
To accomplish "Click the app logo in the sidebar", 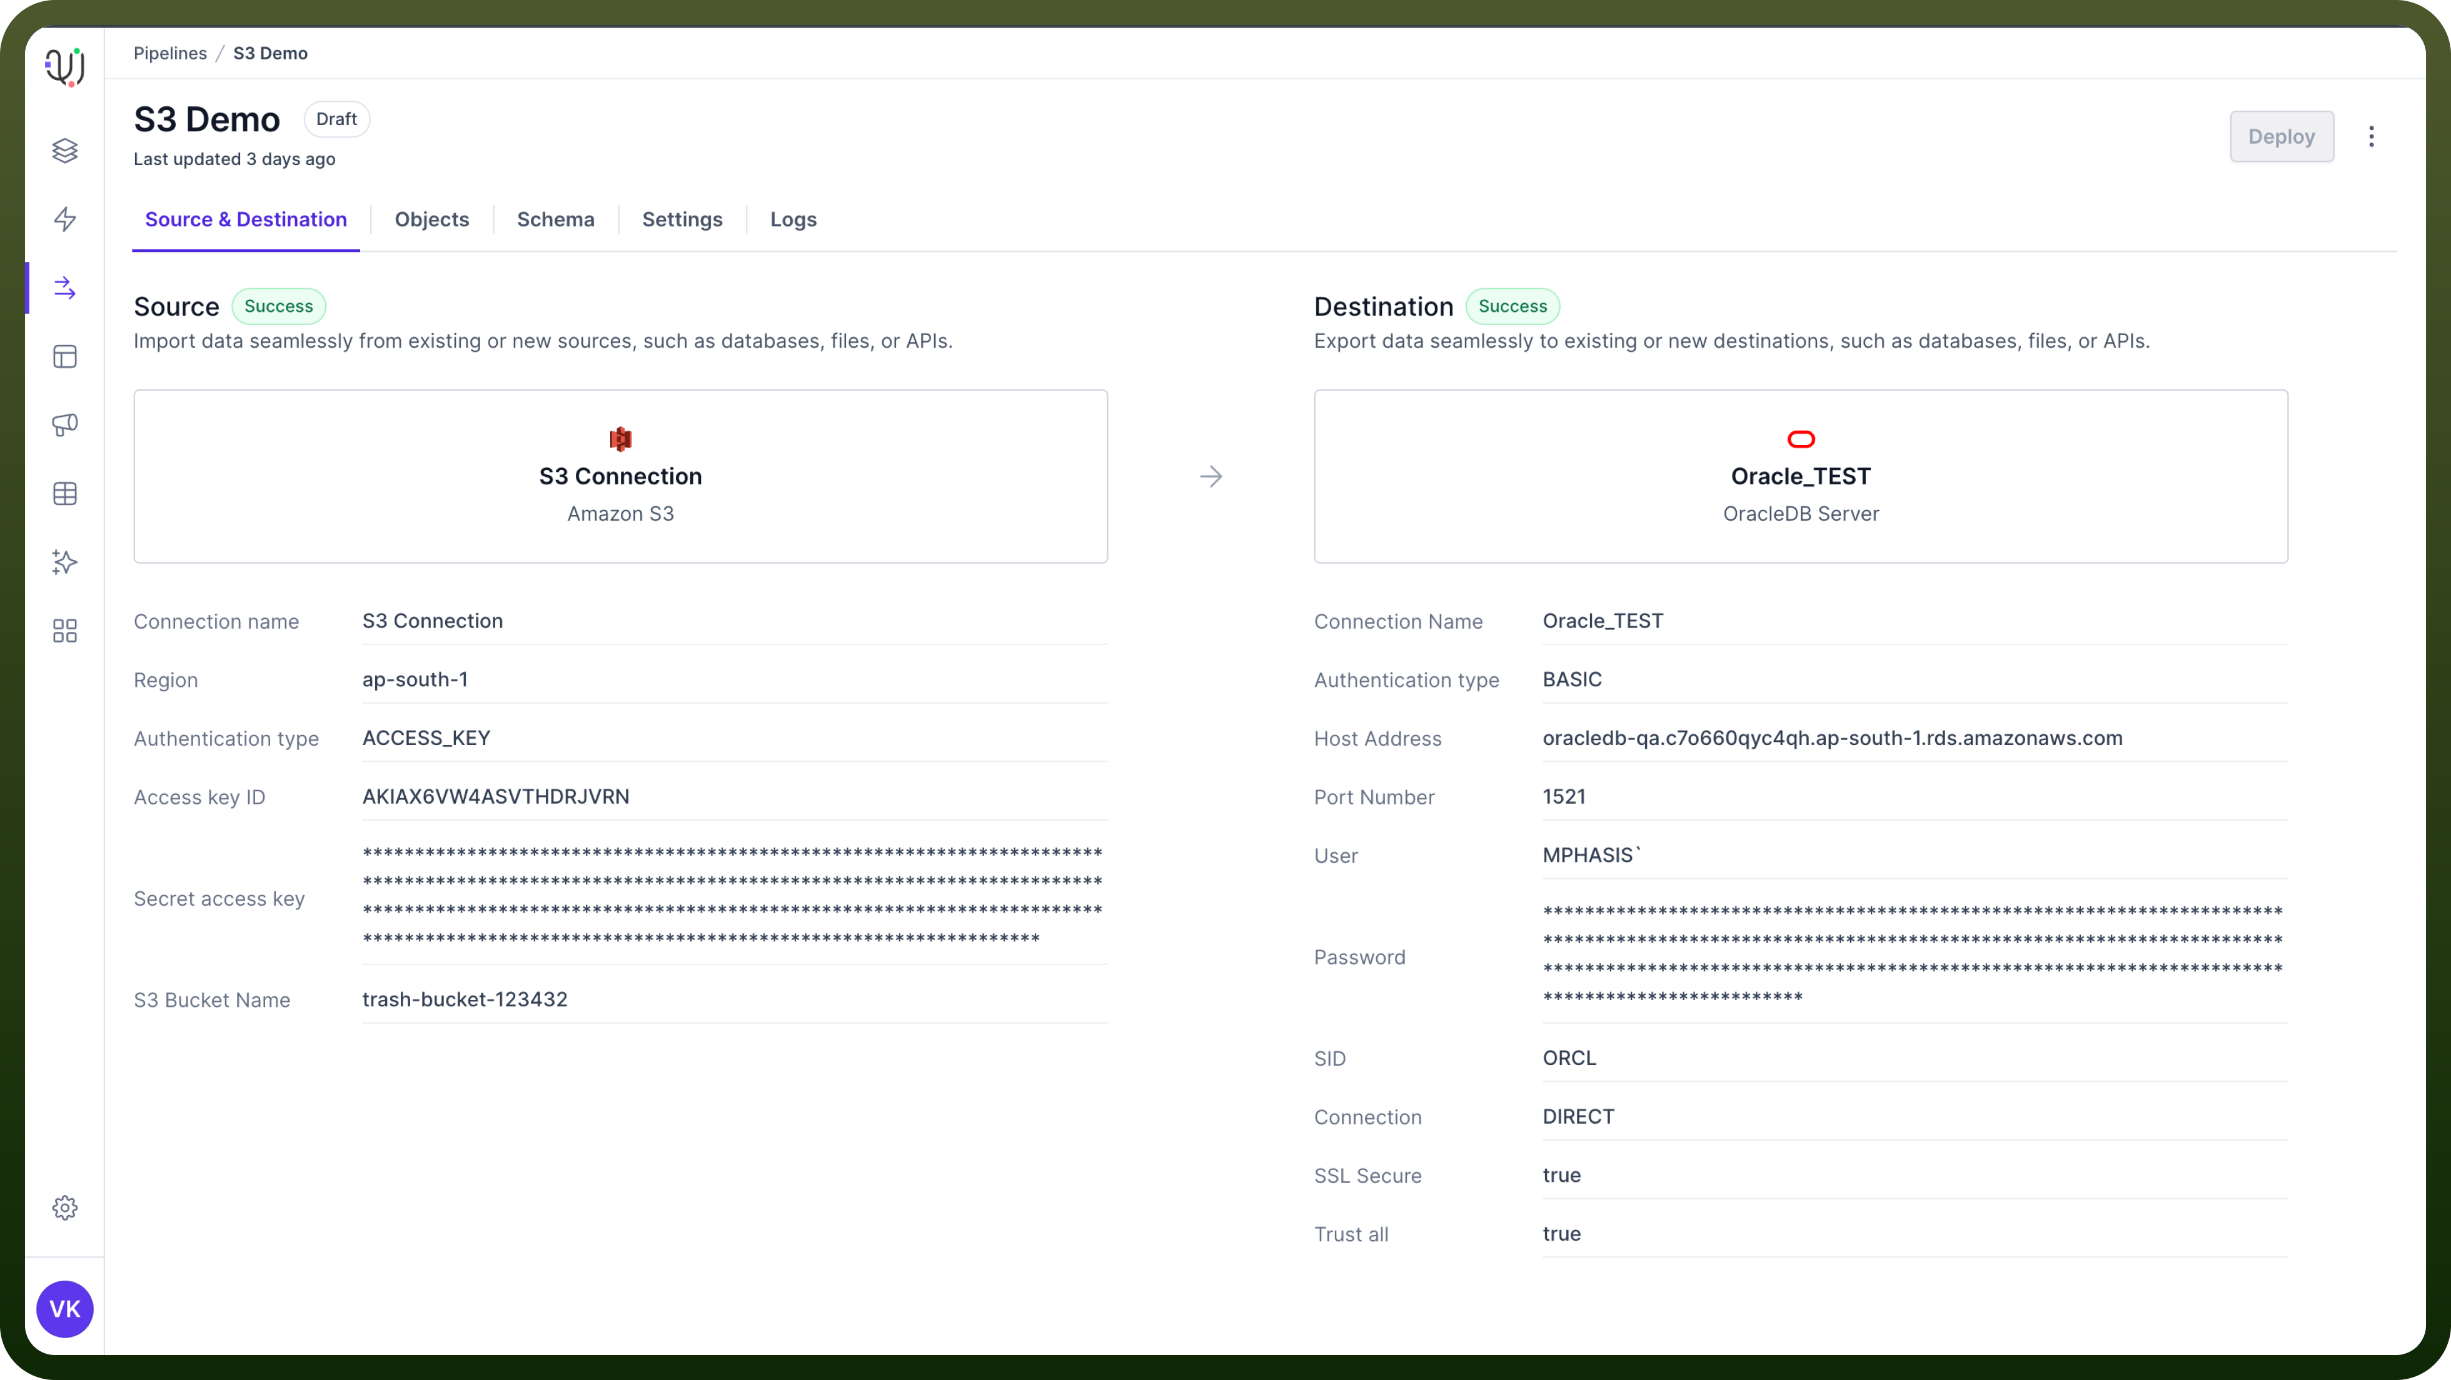I will [x=64, y=67].
